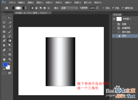Select the Spot Healing Brush tool
The image size is (138, 100).
pyautogui.click(x=4, y=32)
